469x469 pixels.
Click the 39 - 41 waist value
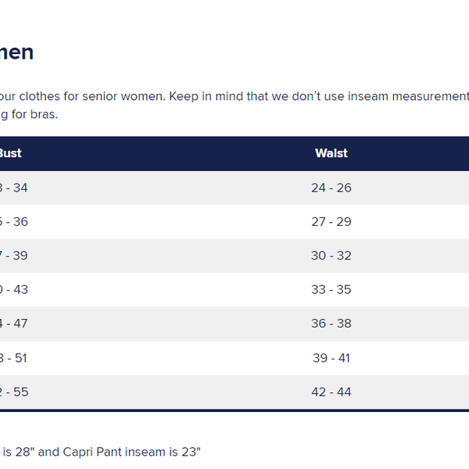click(331, 358)
